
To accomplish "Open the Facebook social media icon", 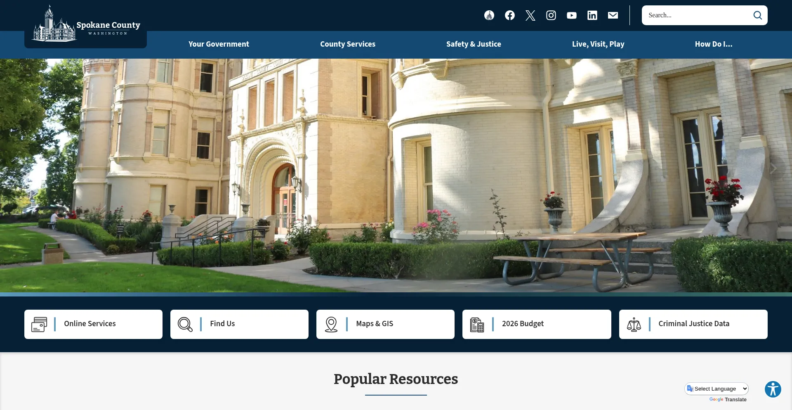I will click(509, 15).
